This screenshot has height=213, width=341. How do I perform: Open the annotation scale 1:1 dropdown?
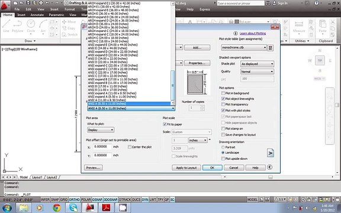point(281,199)
